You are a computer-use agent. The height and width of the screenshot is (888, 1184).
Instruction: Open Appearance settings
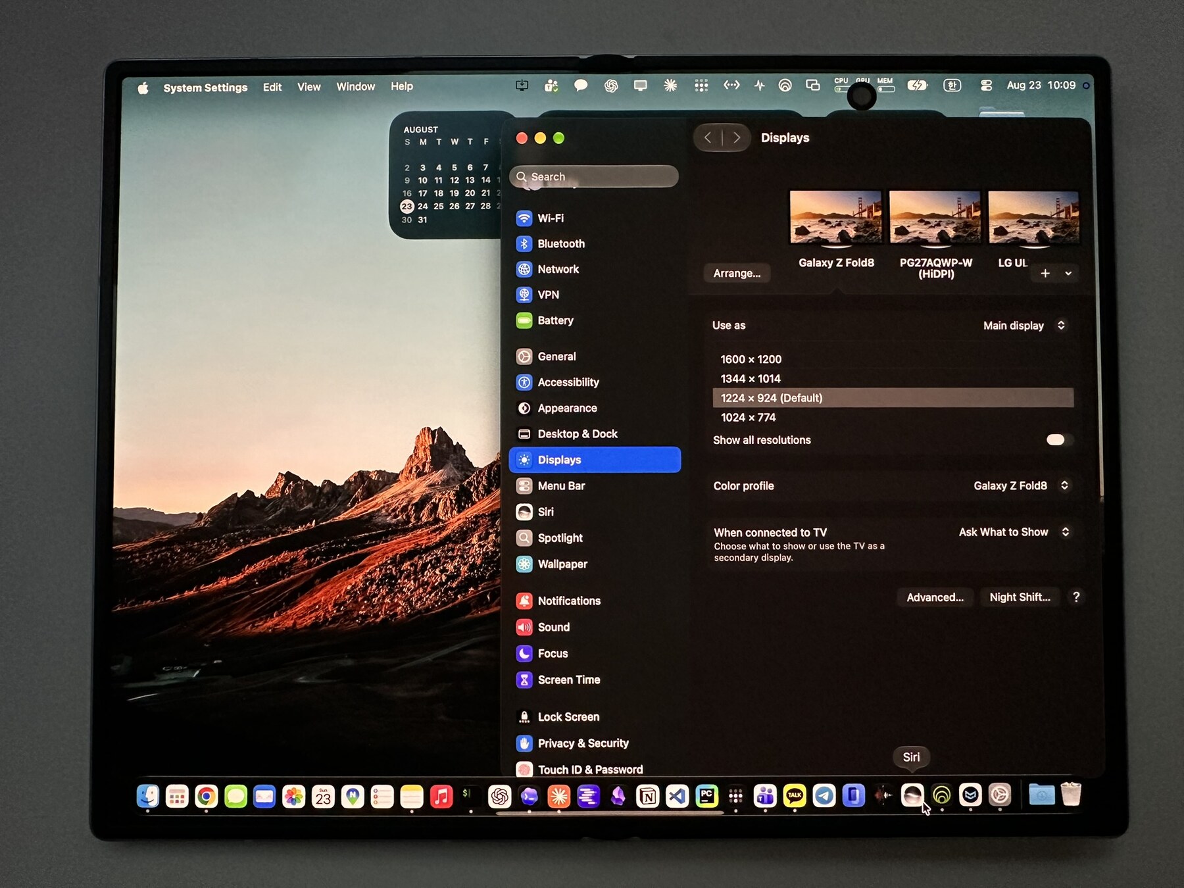point(595,408)
